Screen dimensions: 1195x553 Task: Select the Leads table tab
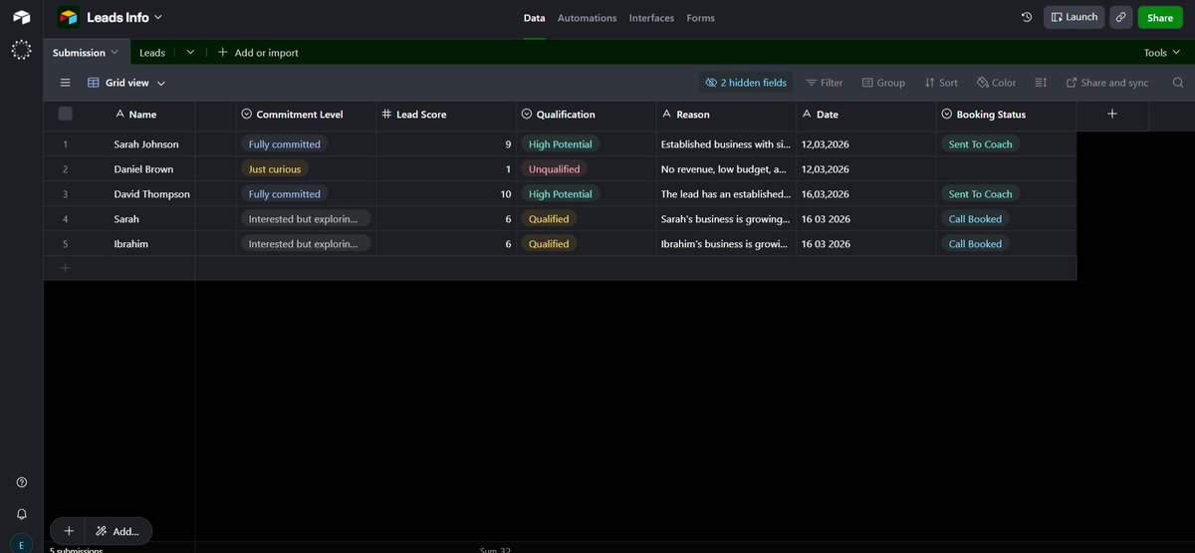(x=152, y=52)
